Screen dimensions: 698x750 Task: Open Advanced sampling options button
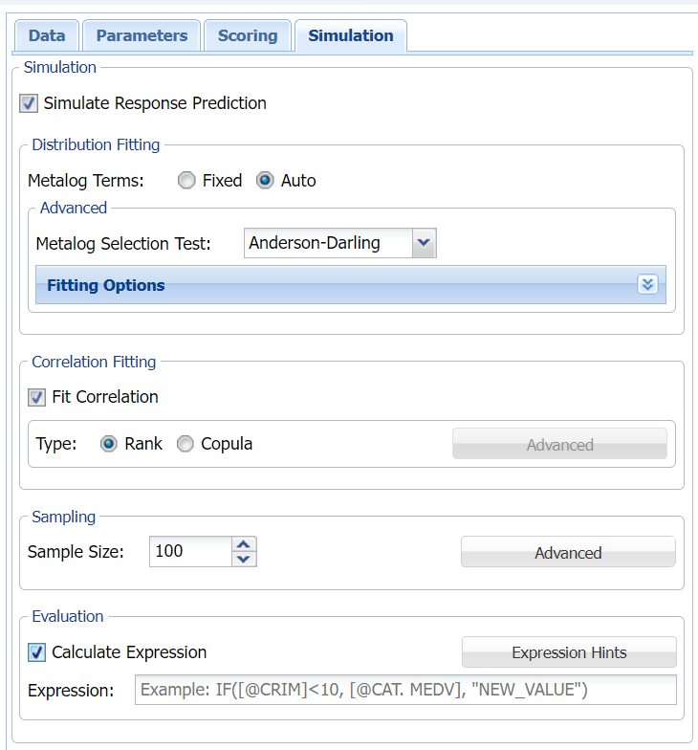pyautogui.click(x=568, y=553)
